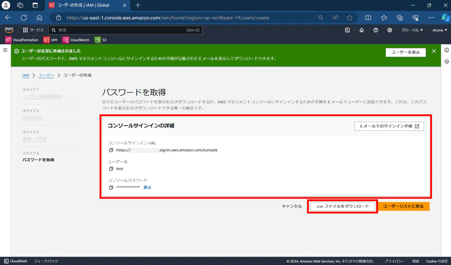Viewport: 451px width, 265px height.
Task: Expand the shuma account dropdown
Action: tap(440, 30)
